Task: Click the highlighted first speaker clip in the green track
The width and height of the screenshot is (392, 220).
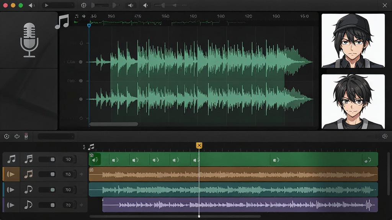Action: [x=95, y=159]
